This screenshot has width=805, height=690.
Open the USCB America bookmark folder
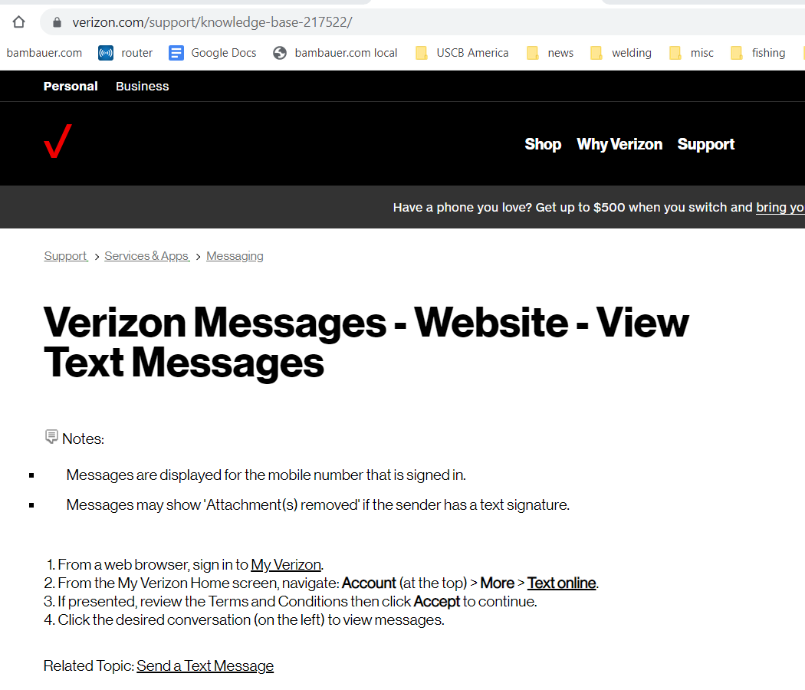[x=462, y=53]
